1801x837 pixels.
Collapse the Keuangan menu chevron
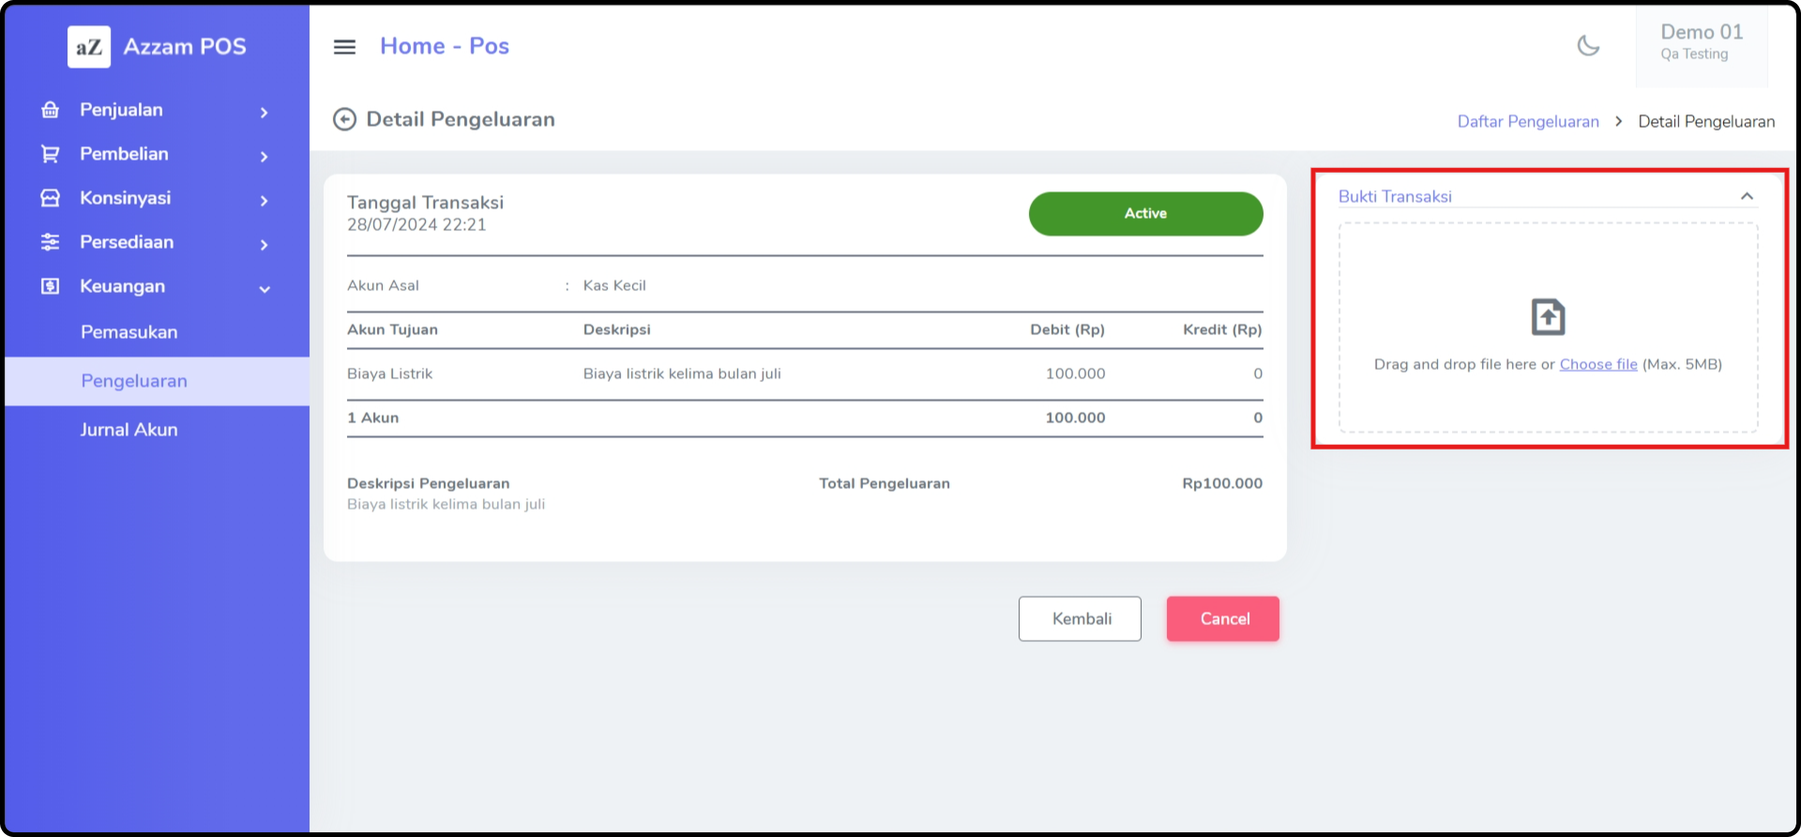[x=264, y=289]
